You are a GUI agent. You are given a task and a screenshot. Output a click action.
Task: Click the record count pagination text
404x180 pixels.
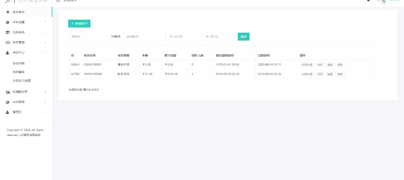[x=84, y=90]
